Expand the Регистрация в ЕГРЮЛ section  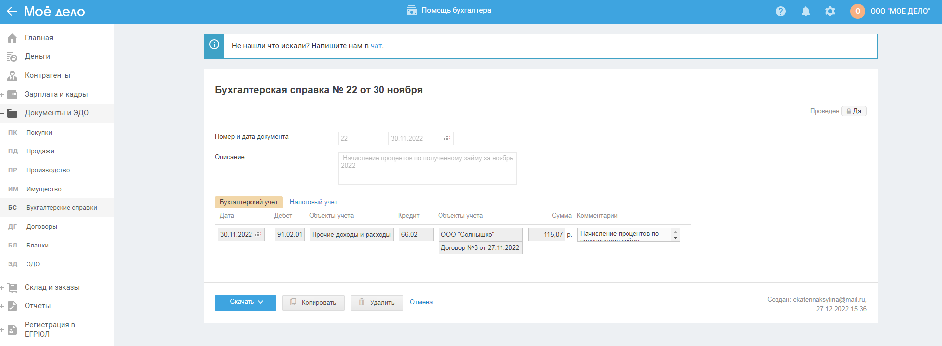2,329
